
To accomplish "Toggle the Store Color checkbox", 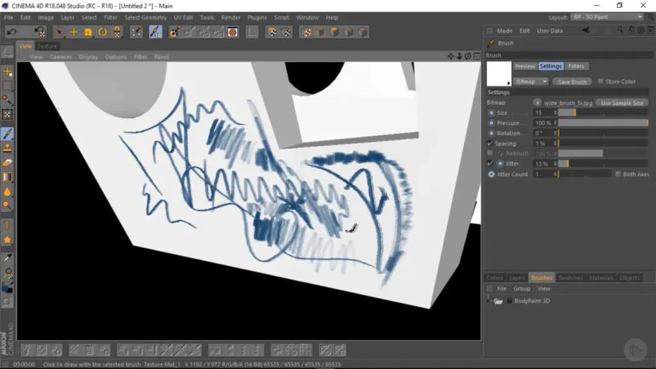I will [600, 81].
